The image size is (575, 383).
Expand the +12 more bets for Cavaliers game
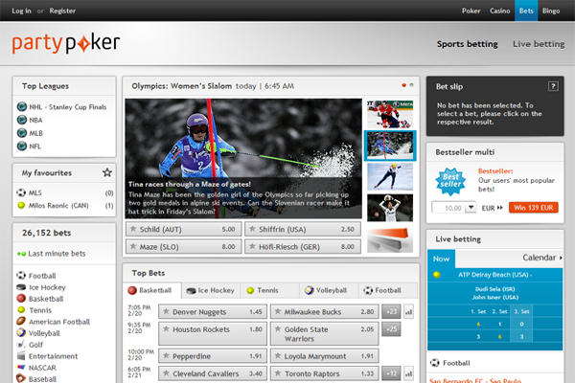pos(391,373)
